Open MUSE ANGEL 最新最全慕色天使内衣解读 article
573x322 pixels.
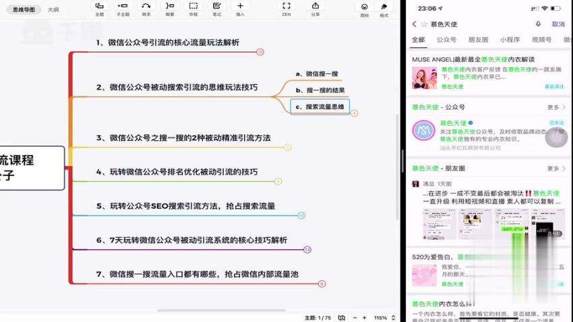click(x=473, y=59)
